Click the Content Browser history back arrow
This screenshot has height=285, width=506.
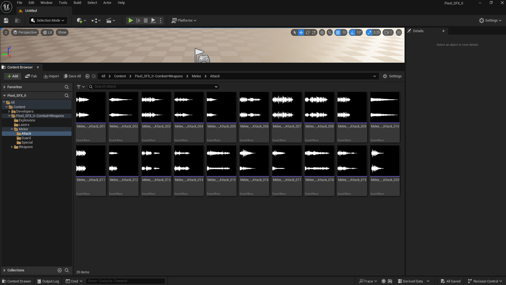(x=87, y=76)
